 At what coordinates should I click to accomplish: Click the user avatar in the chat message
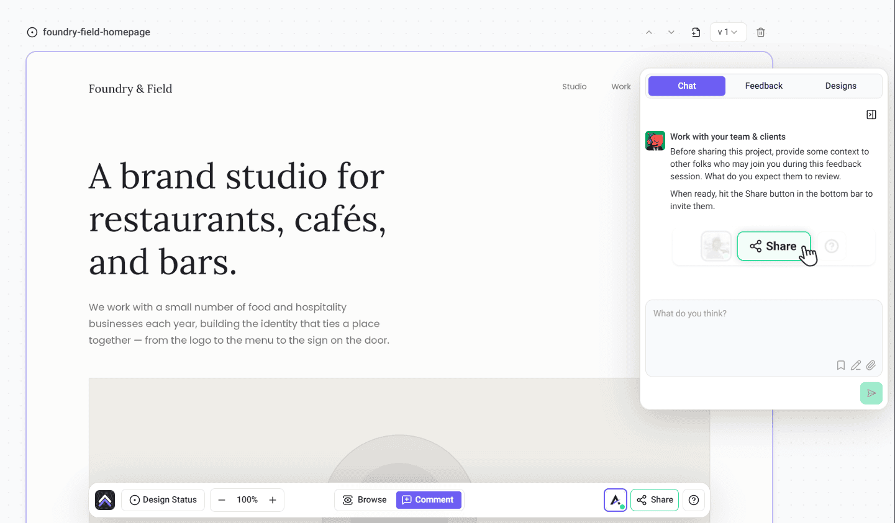[x=655, y=141]
